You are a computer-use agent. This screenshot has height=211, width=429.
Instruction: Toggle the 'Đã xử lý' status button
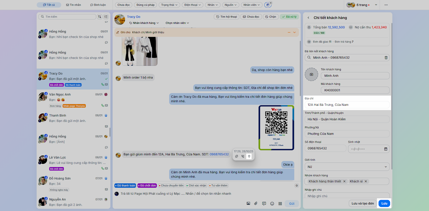click(289, 17)
